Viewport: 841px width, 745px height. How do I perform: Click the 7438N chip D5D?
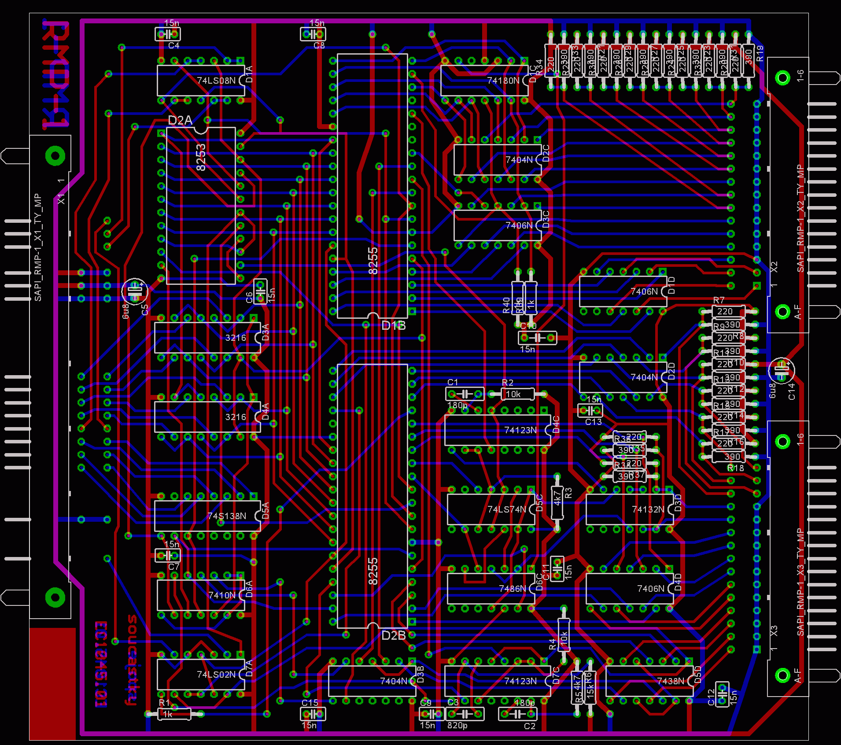click(649, 681)
